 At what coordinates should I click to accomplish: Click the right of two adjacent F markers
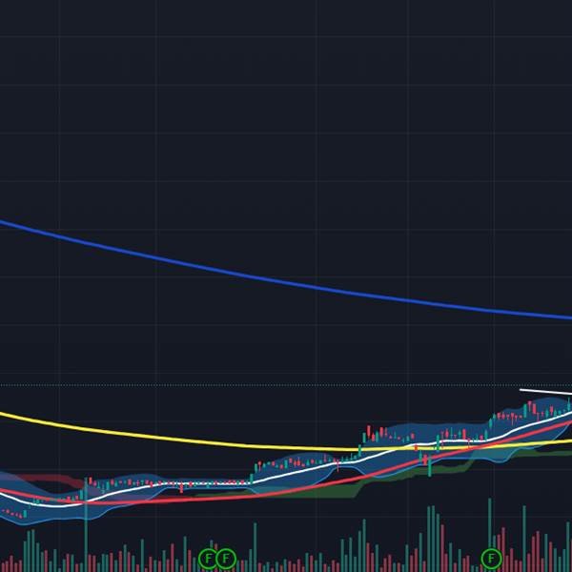pyautogui.click(x=226, y=559)
